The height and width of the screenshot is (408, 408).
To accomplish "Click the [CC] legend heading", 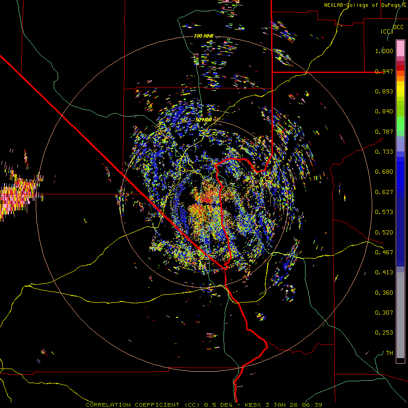I will pos(387,31).
